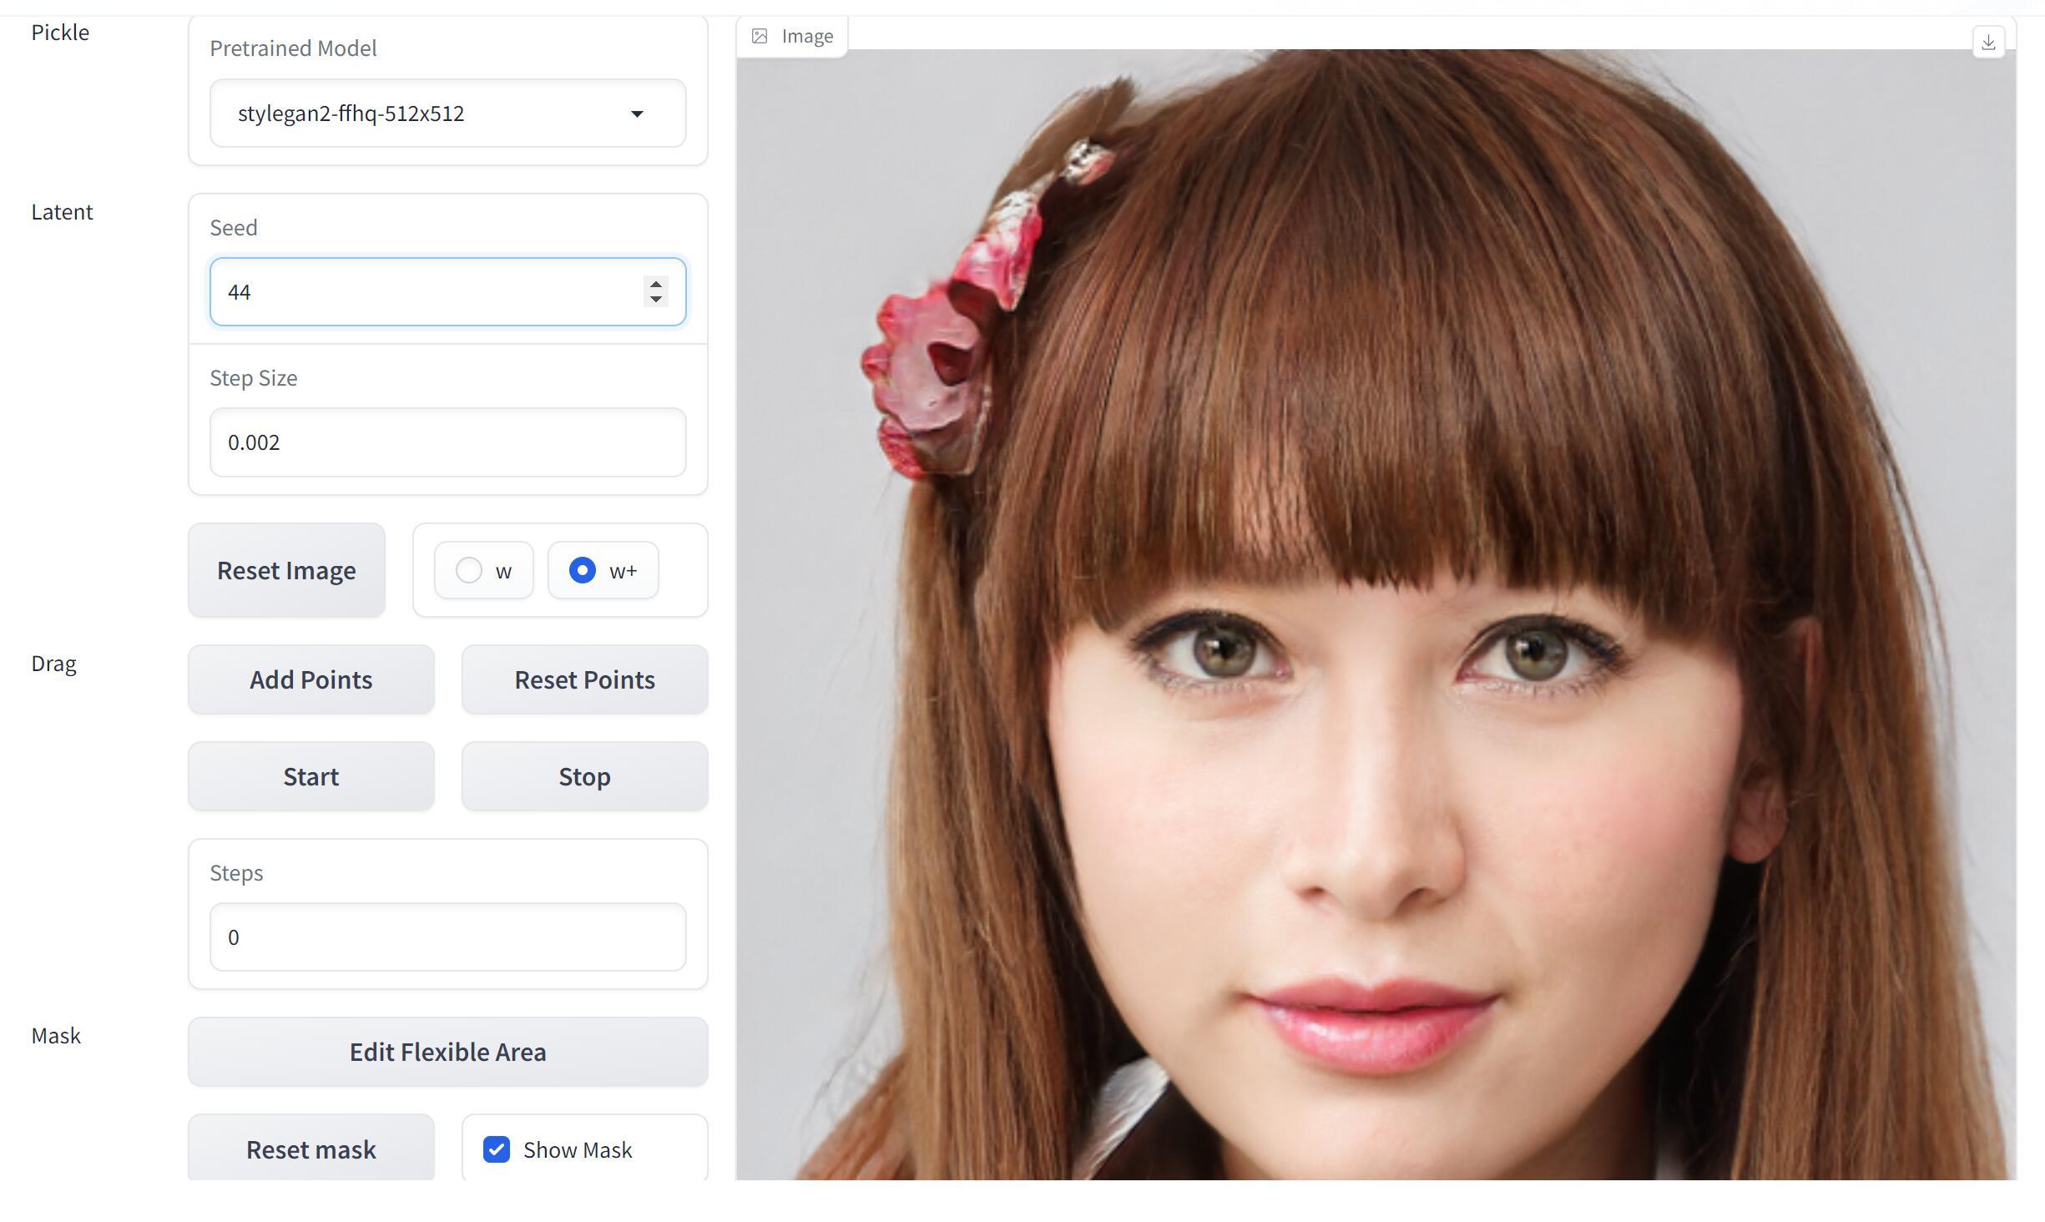The image size is (2045, 1222).
Task: Focus the Seed input field
Action: pyautogui.click(x=447, y=292)
